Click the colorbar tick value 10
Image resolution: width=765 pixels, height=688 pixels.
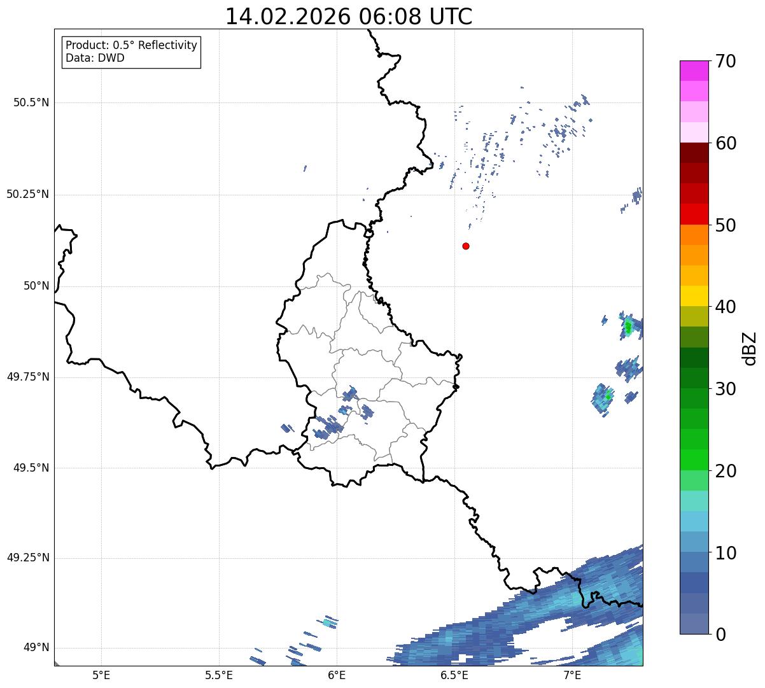pos(726,553)
